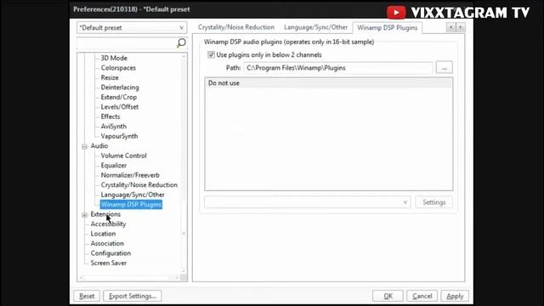Viewport: 544px width, 306px height.
Task: Click tree horizontal scrollbar left arrow
Action: click(x=81, y=278)
